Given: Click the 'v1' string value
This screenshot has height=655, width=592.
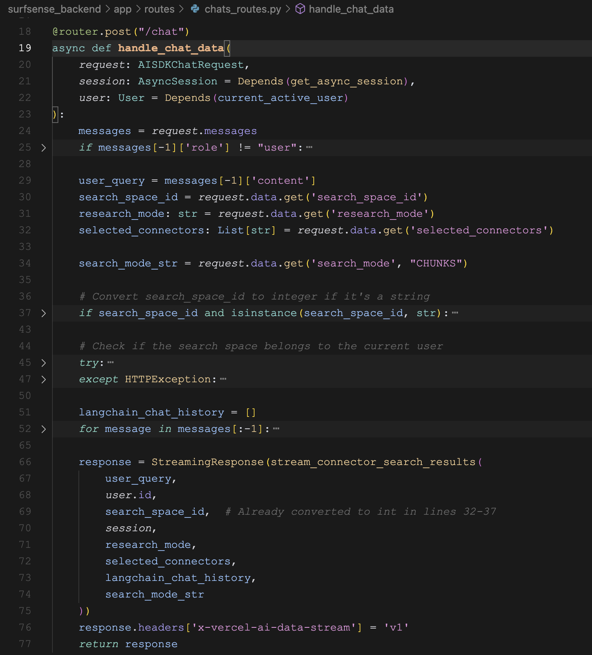Looking at the screenshot, I should coord(396,627).
